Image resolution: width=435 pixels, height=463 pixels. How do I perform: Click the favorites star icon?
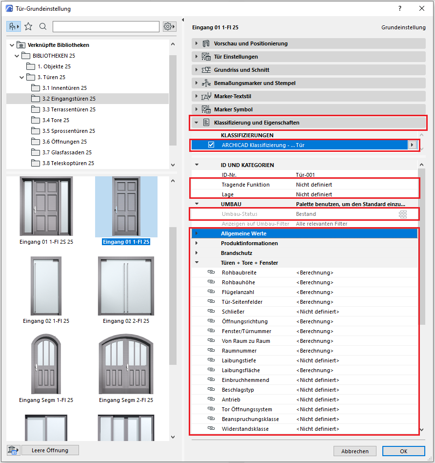[x=28, y=26]
